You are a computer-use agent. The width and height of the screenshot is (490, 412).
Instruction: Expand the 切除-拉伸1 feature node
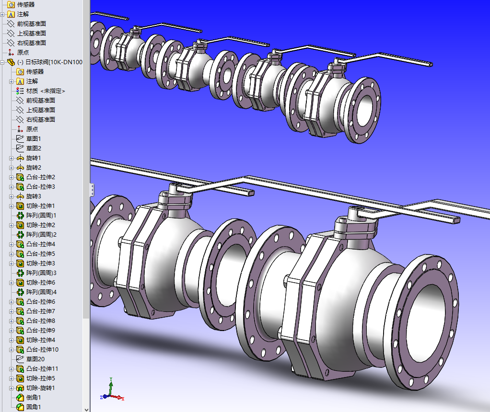11,206
